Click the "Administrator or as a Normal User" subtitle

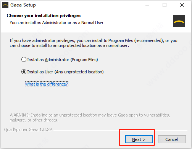point(73,23)
